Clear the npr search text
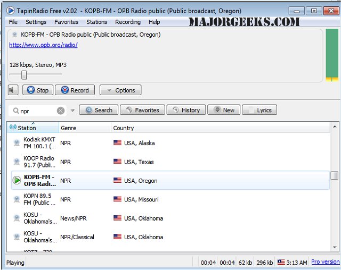 click(61, 111)
